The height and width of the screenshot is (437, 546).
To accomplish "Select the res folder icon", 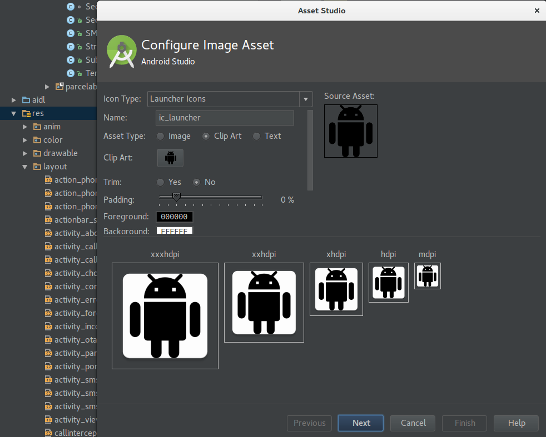I will [27, 113].
